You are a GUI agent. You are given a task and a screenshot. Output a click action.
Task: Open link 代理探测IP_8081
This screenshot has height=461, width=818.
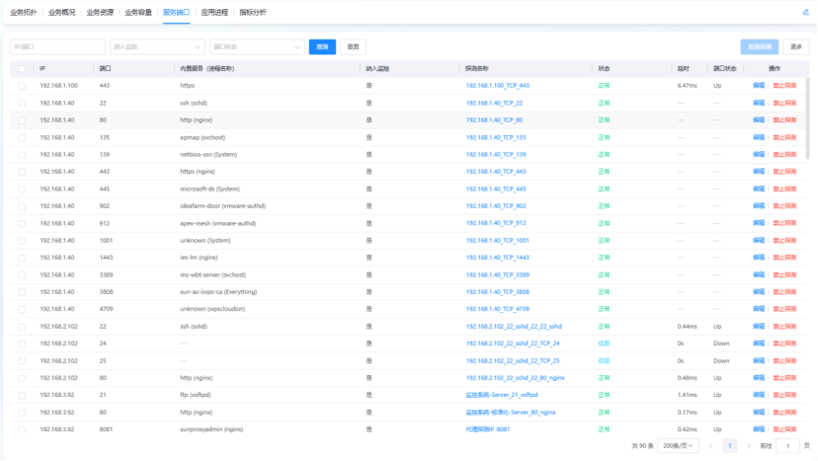[488, 429]
